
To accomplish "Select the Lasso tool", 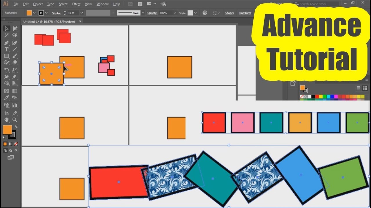I will pos(15,35).
